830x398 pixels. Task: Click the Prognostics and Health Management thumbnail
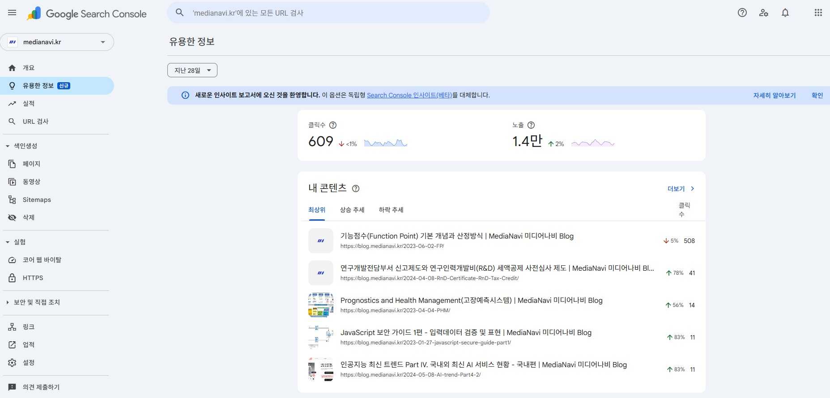pos(321,305)
